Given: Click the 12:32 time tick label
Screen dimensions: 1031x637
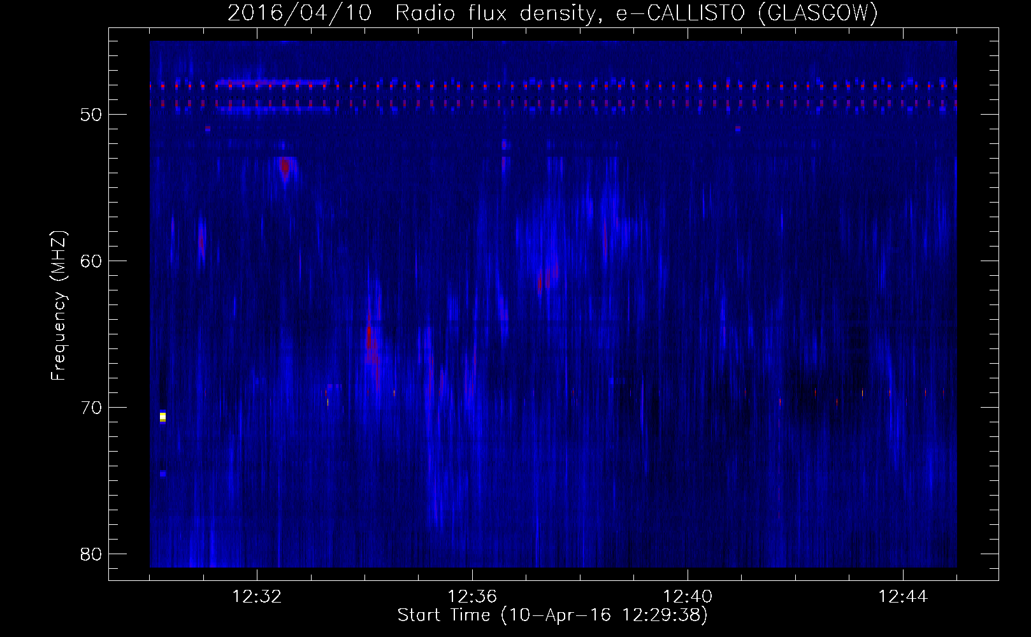Looking at the screenshot, I should pyautogui.click(x=257, y=597).
